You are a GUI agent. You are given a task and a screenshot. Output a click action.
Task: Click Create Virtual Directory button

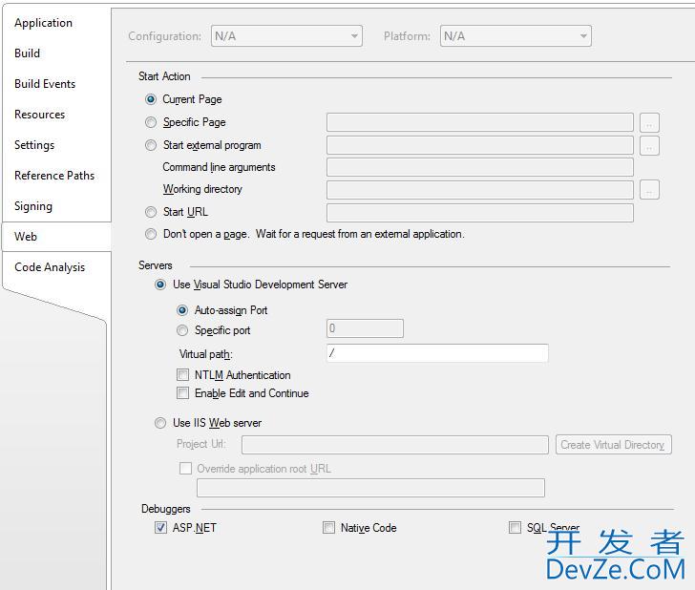[613, 445]
